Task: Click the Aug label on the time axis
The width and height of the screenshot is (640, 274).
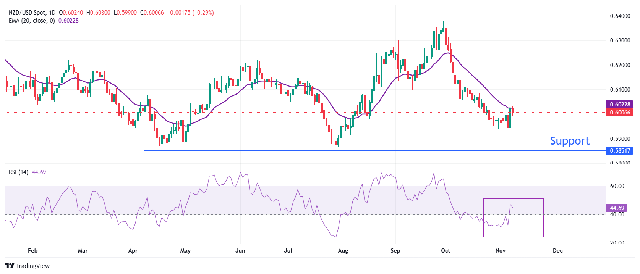Action: (x=343, y=251)
